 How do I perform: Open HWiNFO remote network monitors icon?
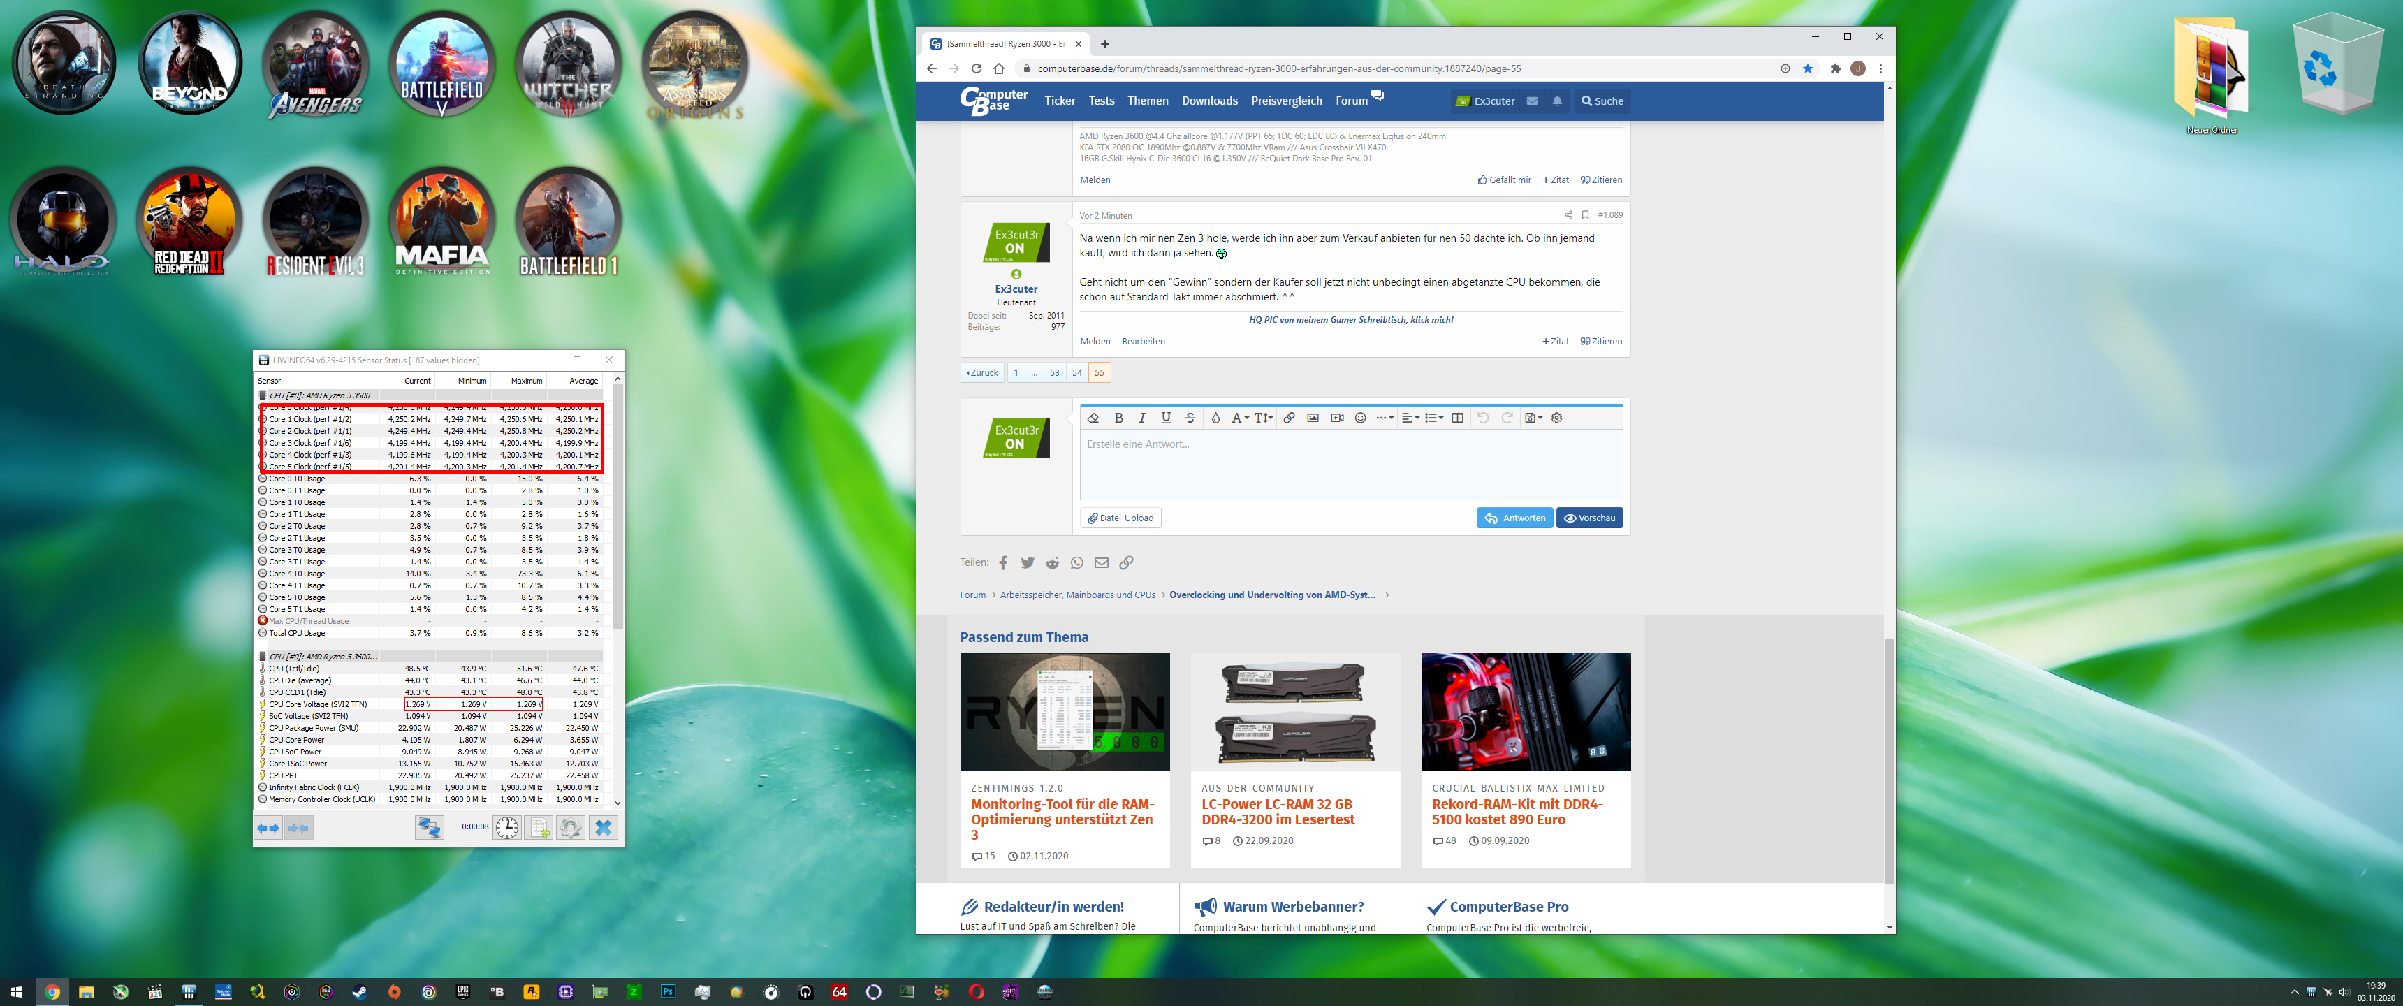click(429, 827)
